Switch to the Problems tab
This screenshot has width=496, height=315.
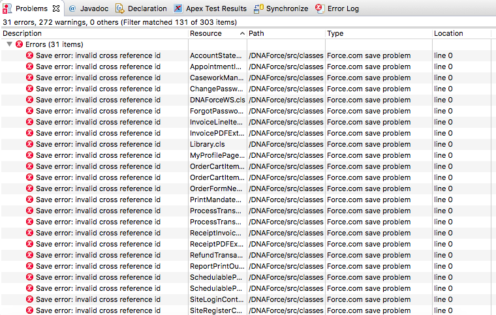[x=31, y=8]
